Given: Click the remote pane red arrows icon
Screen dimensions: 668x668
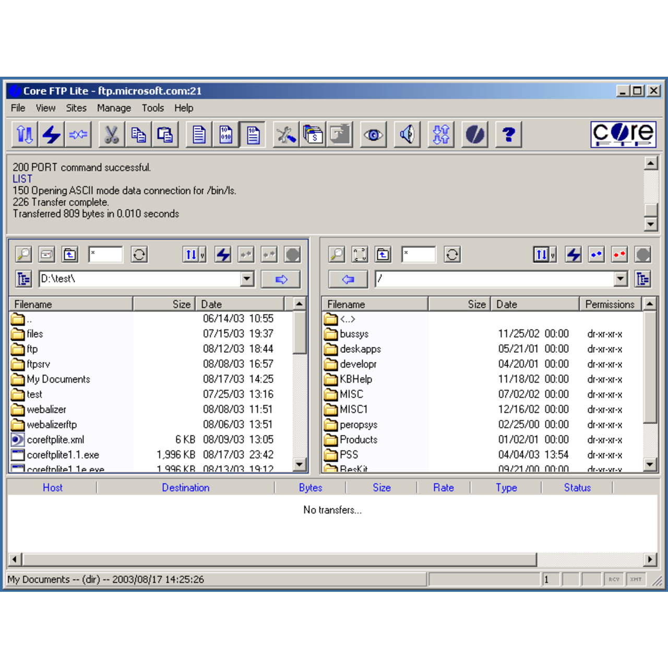Looking at the screenshot, I should click(620, 255).
